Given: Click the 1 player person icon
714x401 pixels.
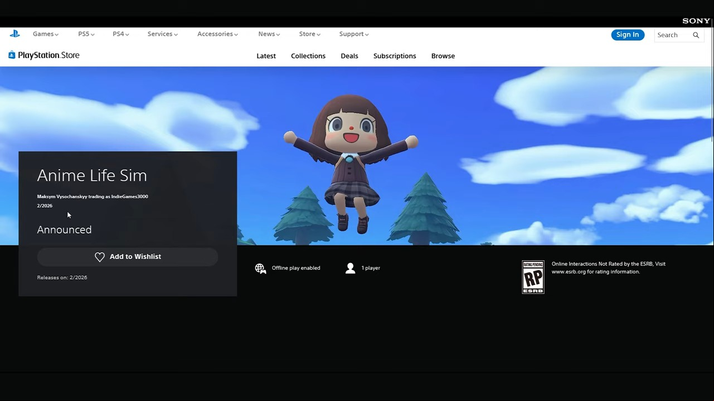Looking at the screenshot, I should click(x=350, y=268).
